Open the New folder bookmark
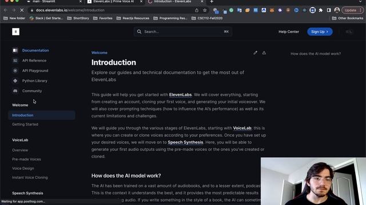The width and height of the screenshot is (366, 205). [14, 18]
